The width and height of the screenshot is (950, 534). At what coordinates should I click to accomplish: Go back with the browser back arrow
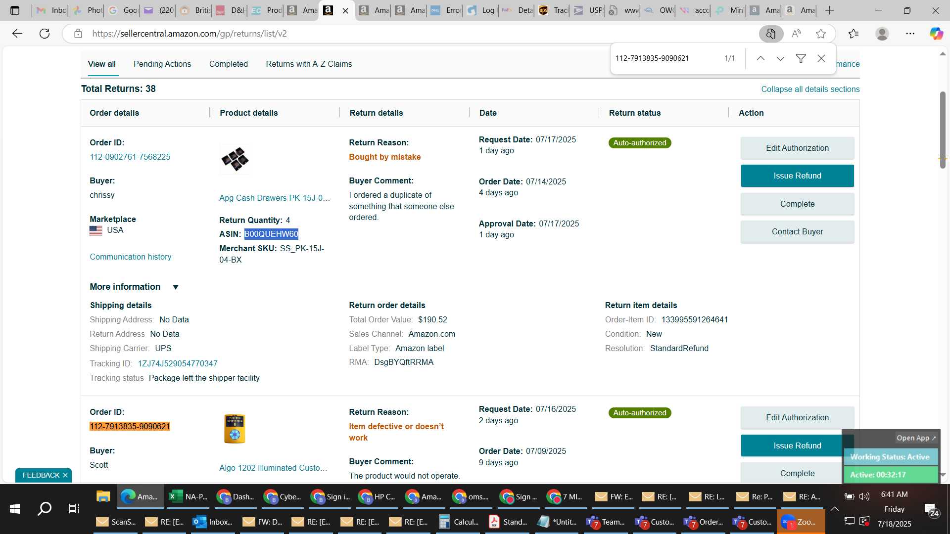(x=17, y=34)
